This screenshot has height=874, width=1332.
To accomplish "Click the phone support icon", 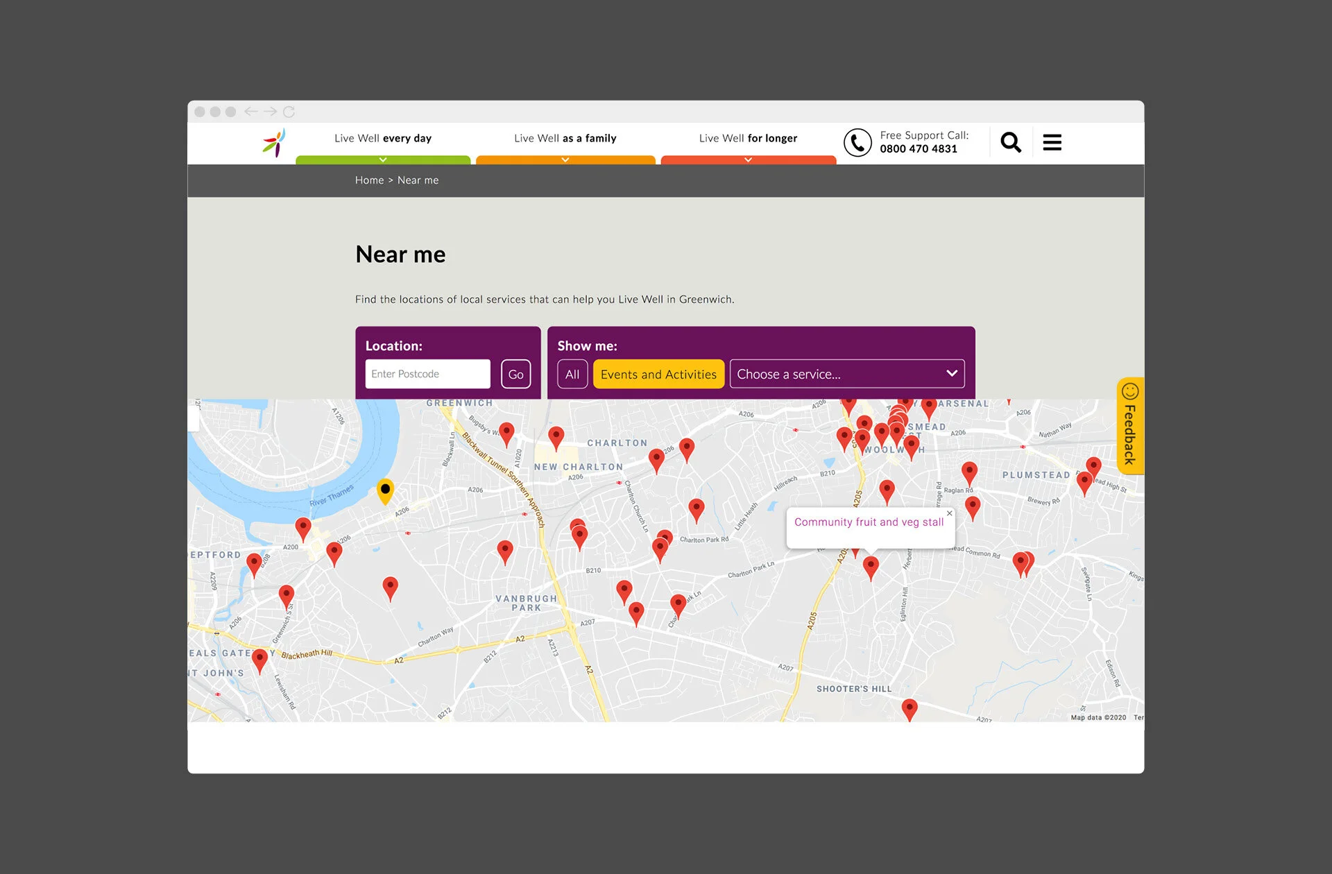I will tap(857, 142).
